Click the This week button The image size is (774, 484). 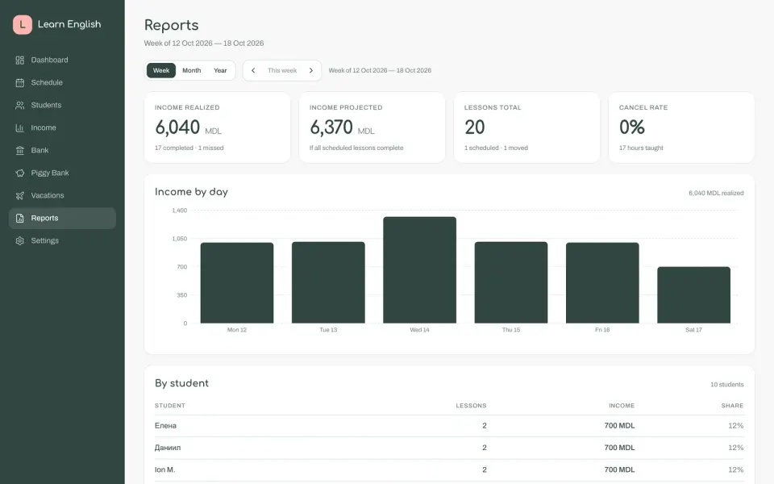(282, 71)
